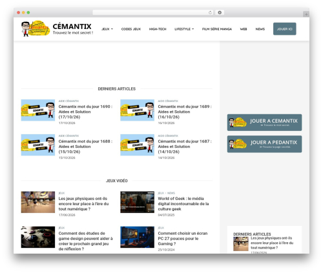Viewport: 323px width, 273px height.
Task: Open the HIGH-TECH menu item
Action: (158, 29)
